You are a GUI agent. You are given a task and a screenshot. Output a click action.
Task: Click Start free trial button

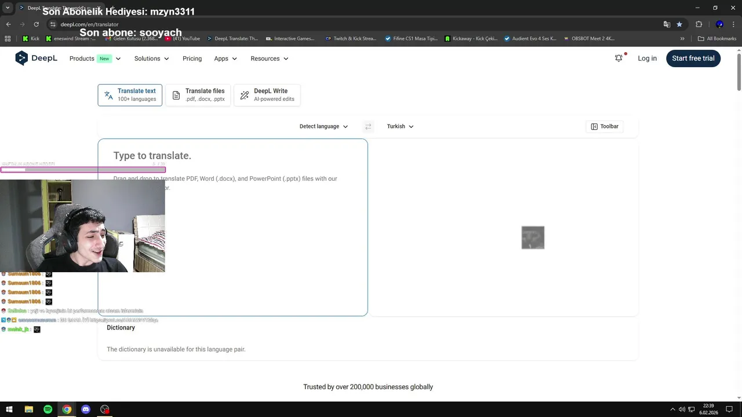(x=693, y=58)
